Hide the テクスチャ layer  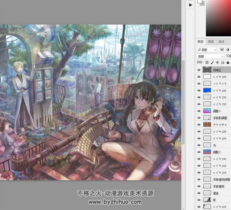(199, 125)
